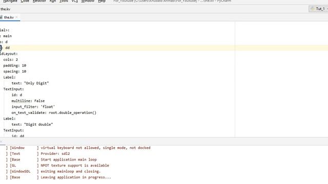This screenshot has width=328, height=184.
Task: Click the '[Text' console tag
Action: [x=15, y=153]
